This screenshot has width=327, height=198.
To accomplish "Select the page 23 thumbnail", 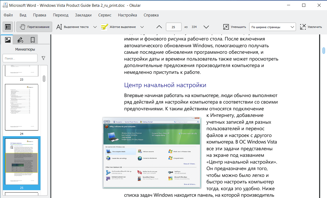I will (22, 71).
